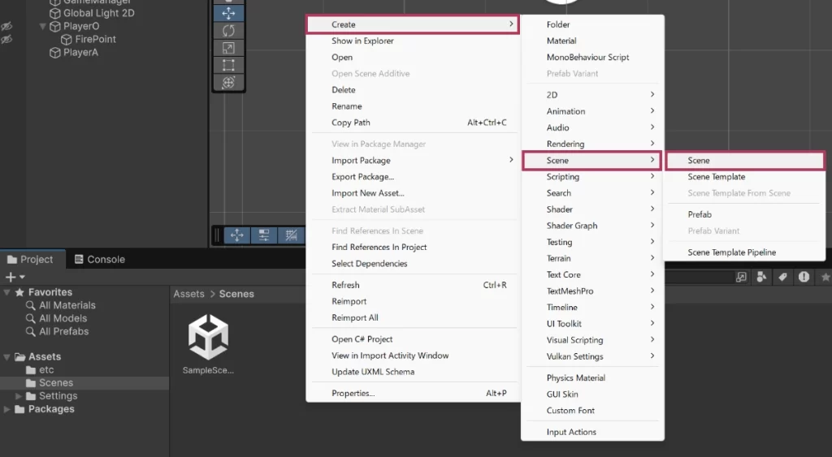Screen dimensions: 832x457
Task: Select the SampleScene asset thumbnail
Action: tap(208, 338)
